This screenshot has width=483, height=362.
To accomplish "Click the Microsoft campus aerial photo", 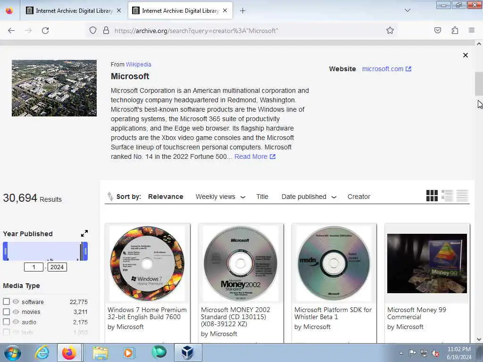I will (54, 88).
